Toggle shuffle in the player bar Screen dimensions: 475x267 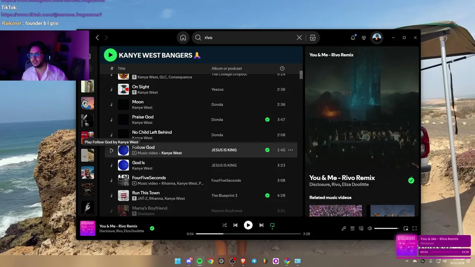tap(225, 225)
